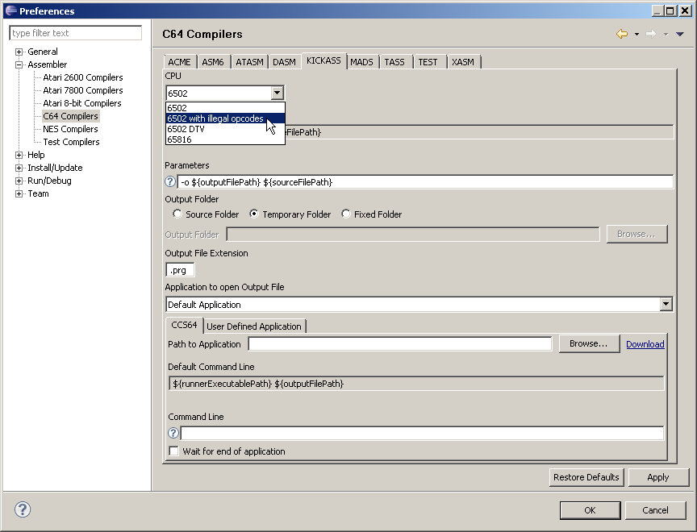Click the back navigation arrow icon
Image resolution: width=697 pixels, height=532 pixels.
pos(621,34)
